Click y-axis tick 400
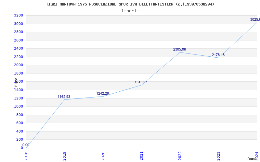This screenshot has height=162, width=260. click(x=19, y=132)
